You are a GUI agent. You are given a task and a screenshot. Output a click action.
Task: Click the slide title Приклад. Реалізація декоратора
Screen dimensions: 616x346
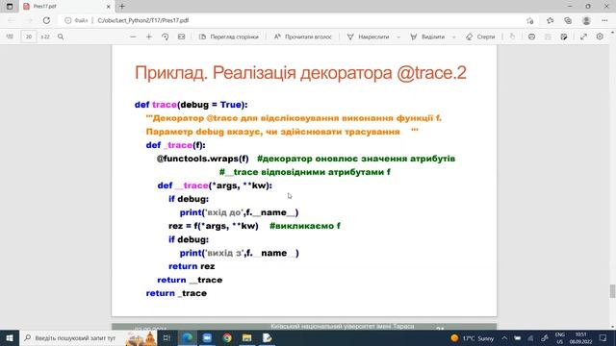click(x=300, y=73)
